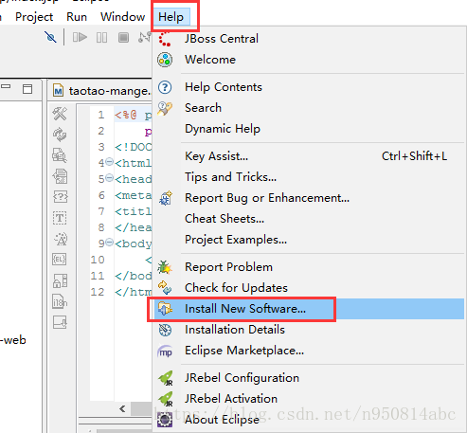467x433 pixels.
Task: Click the Skip All Breakpoints toolbar icon
Action: tap(50, 37)
